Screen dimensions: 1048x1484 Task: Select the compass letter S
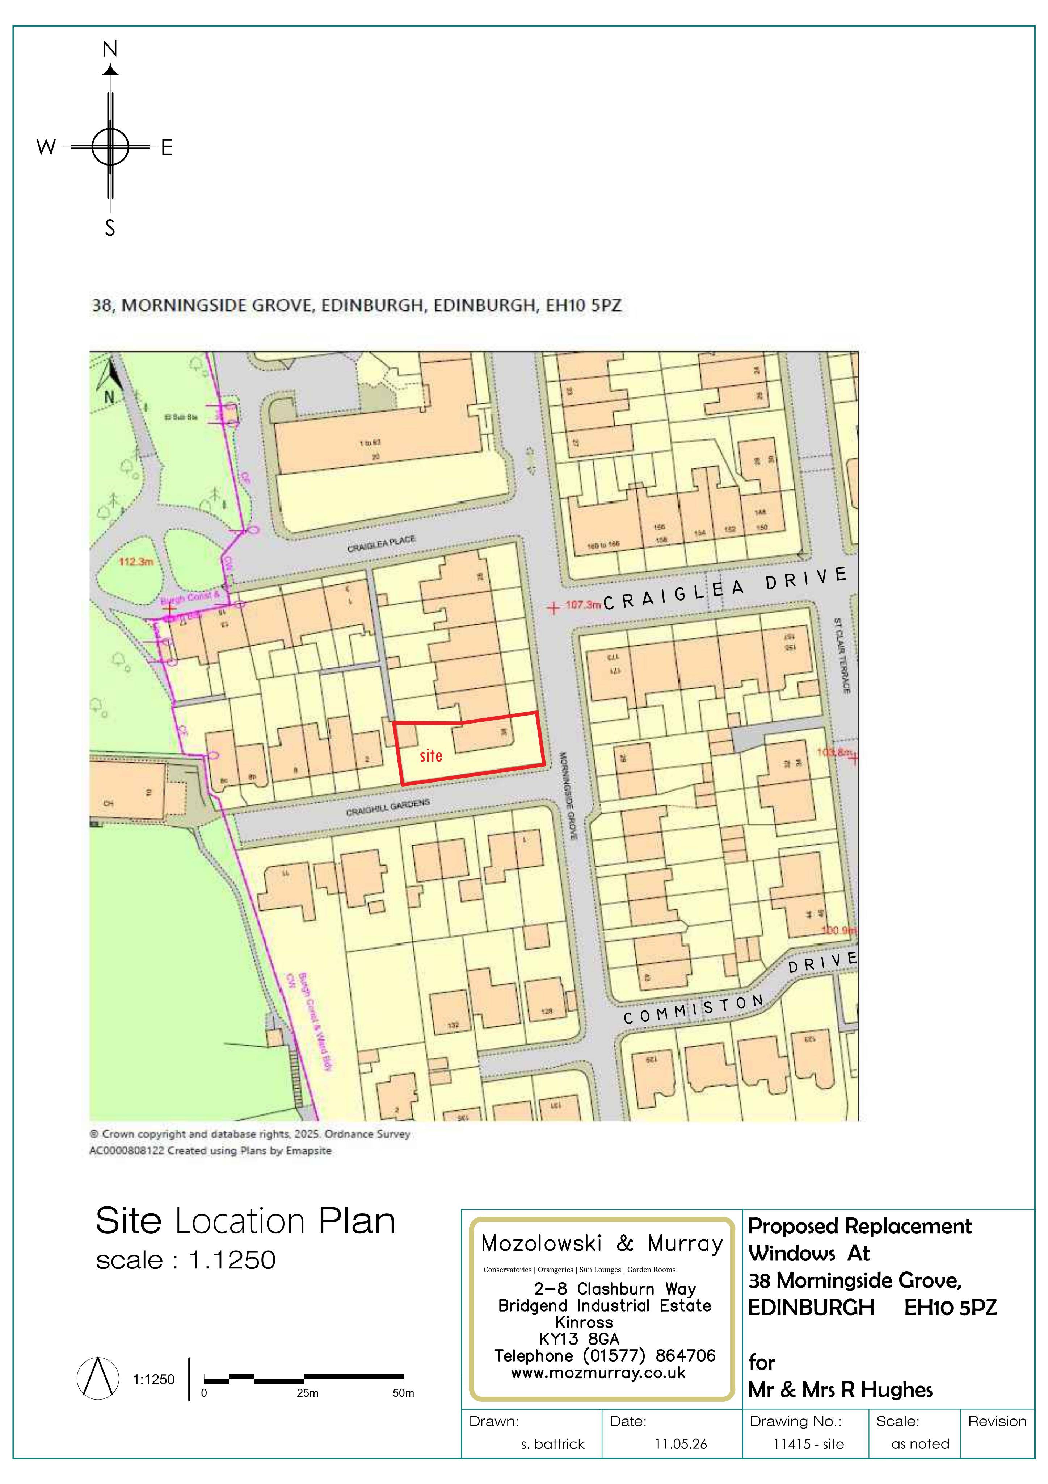tap(110, 228)
